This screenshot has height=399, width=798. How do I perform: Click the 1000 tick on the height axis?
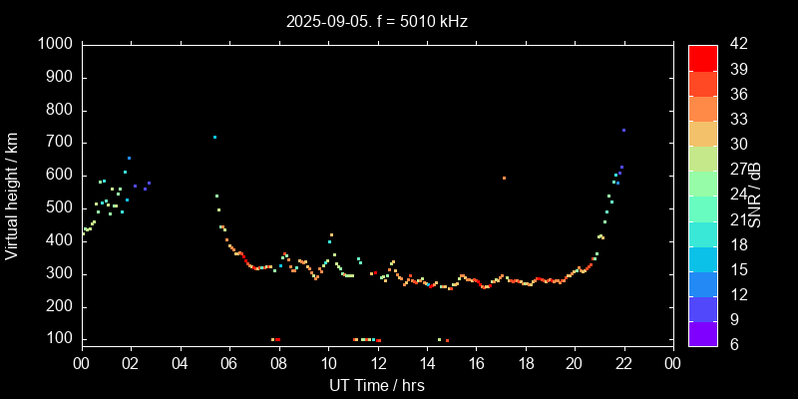click(54, 45)
